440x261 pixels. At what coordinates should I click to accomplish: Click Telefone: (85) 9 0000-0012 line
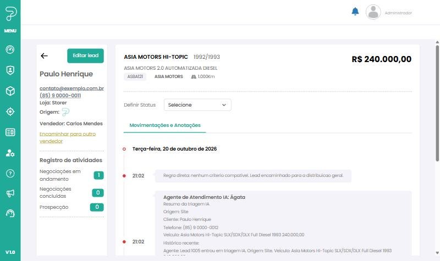tap(191, 227)
